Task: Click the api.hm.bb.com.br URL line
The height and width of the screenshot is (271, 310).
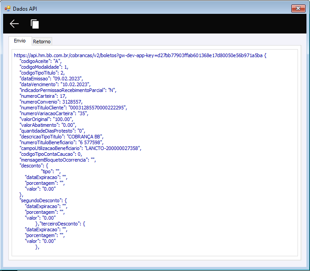Action: point(140,55)
